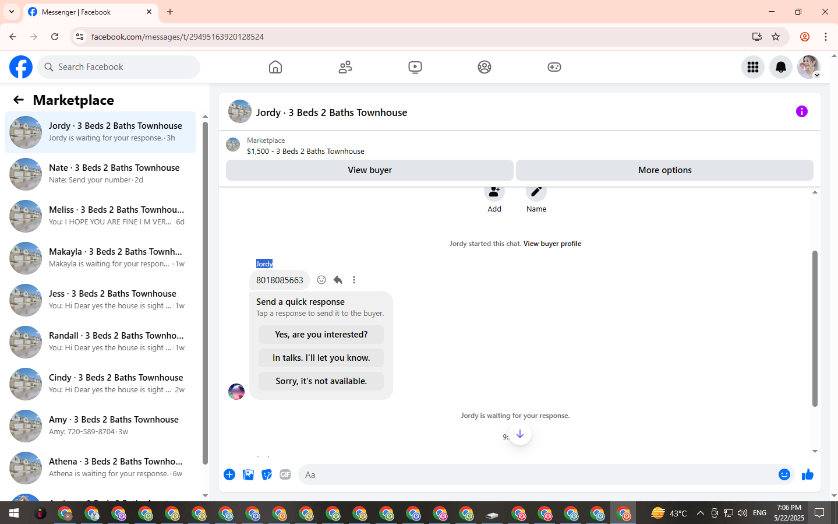Click the back arrow next to Marketplace
This screenshot has width=838, height=524.
click(19, 100)
